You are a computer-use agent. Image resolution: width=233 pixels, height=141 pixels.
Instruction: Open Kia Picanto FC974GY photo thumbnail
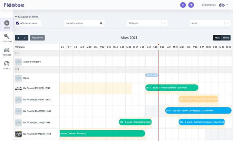18,134
